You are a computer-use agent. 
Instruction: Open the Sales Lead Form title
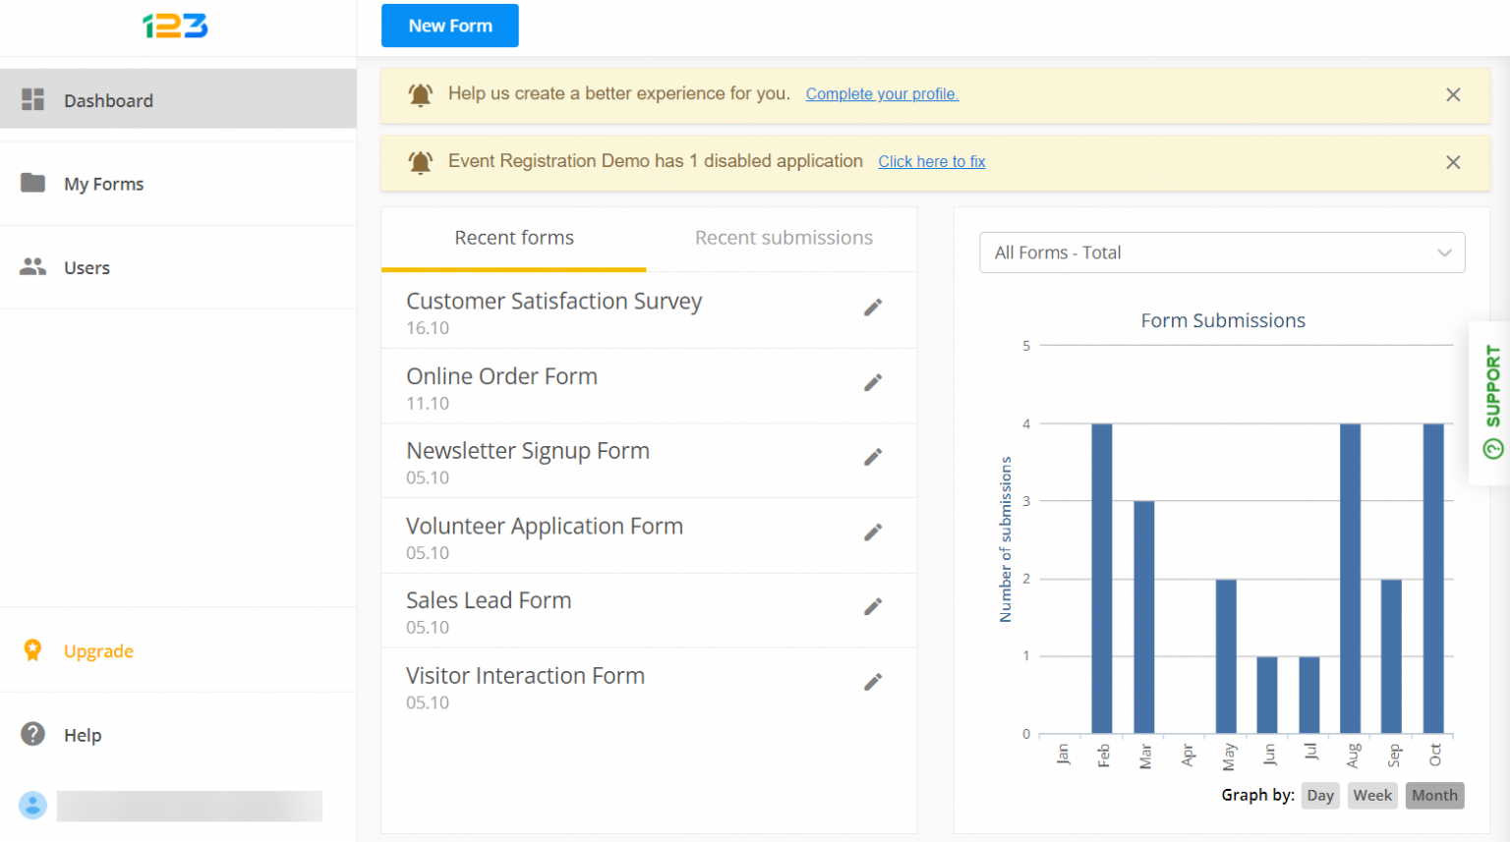click(489, 600)
